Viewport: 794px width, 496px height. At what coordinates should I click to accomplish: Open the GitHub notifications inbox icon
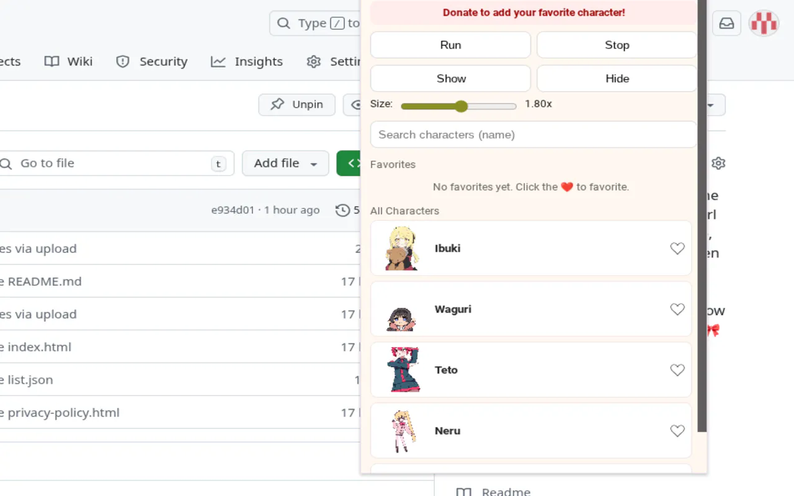(x=726, y=24)
